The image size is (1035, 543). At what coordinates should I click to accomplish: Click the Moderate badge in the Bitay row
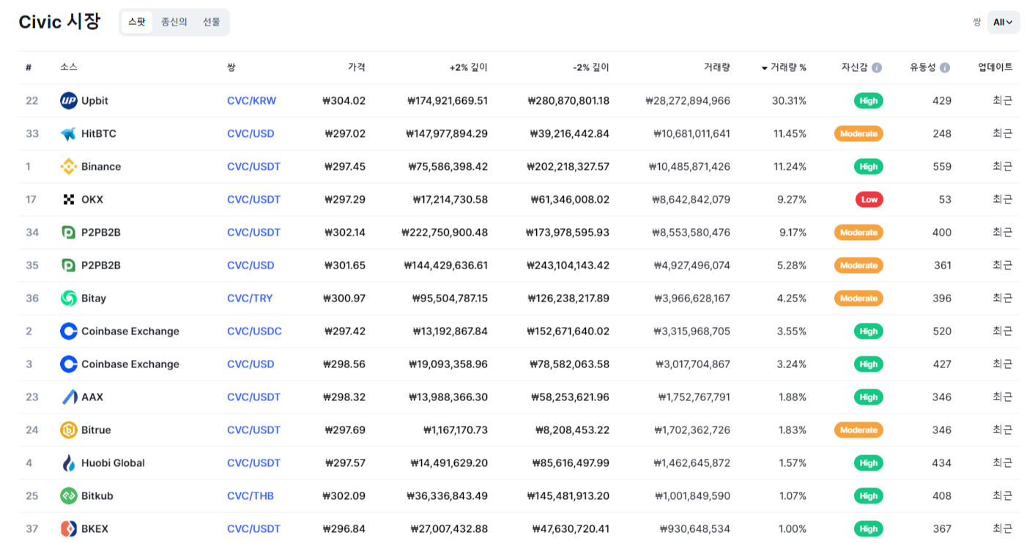tap(858, 299)
